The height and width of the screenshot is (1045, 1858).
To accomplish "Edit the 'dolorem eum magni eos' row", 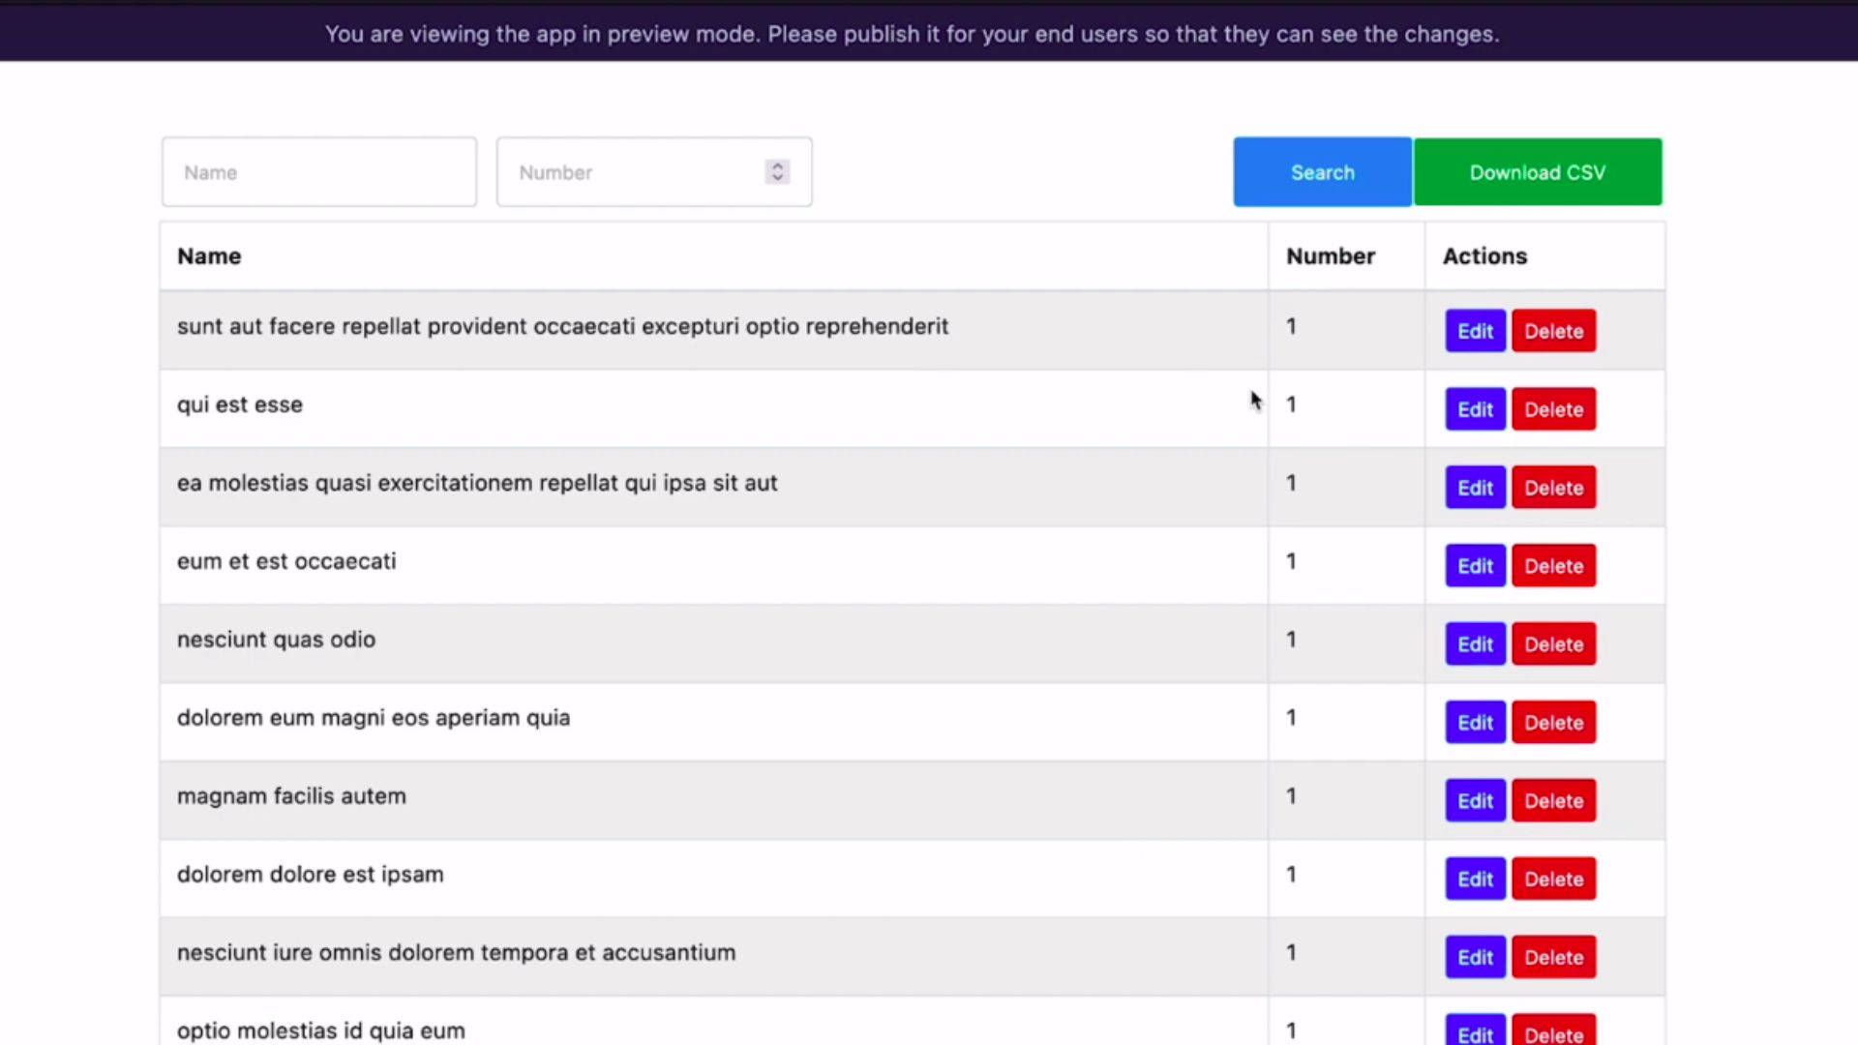I will pyautogui.click(x=1476, y=723).
